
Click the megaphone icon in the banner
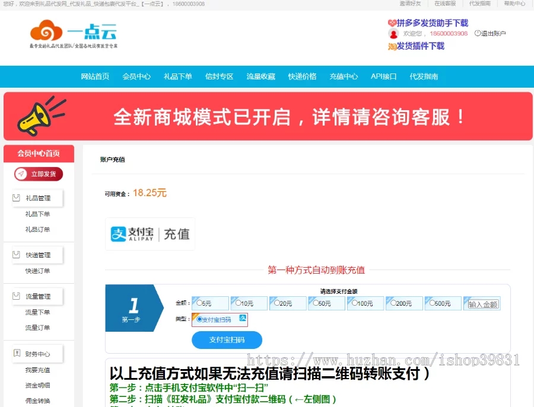pyautogui.click(x=42, y=116)
